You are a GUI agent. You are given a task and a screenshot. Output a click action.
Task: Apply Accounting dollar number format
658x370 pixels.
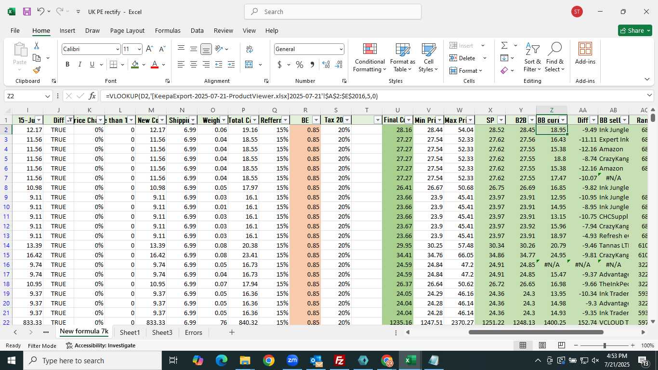[x=280, y=65]
